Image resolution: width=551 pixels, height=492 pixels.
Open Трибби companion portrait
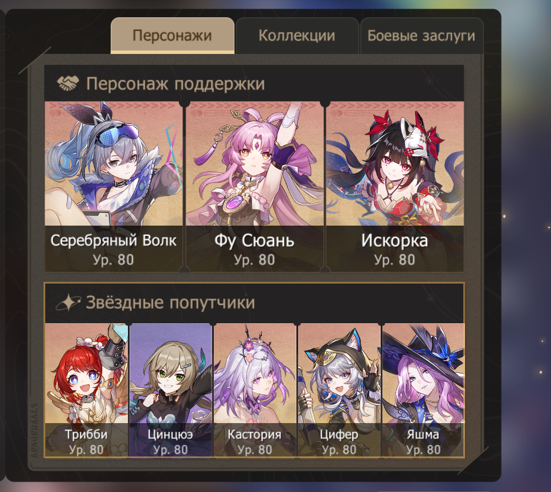coord(87,390)
